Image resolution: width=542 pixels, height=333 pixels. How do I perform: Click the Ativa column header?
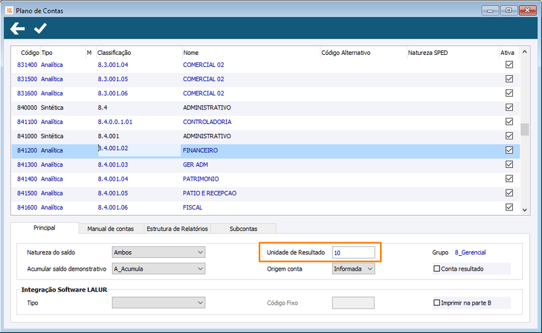(x=507, y=53)
